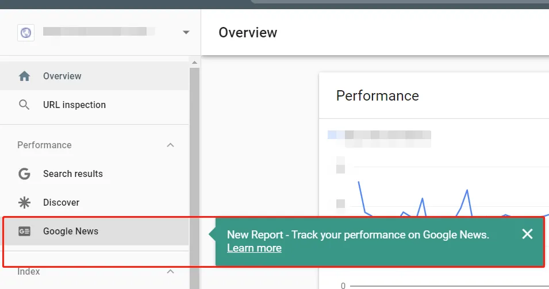Viewport: 549px width, 289px height.
Task: Dismiss the New Report tooltip with X
Action: pyautogui.click(x=527, y=234)
